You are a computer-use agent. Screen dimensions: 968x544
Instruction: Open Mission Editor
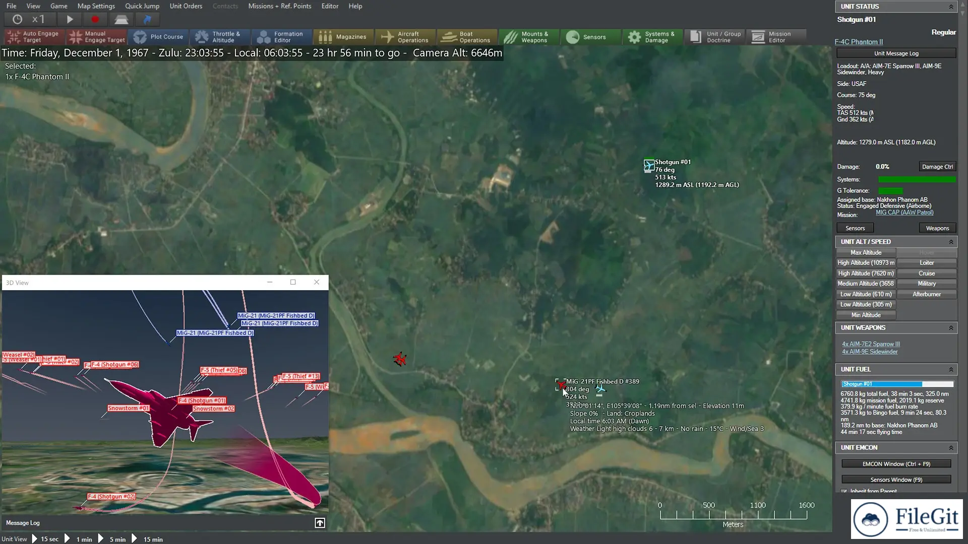click(x=777, y=37)
